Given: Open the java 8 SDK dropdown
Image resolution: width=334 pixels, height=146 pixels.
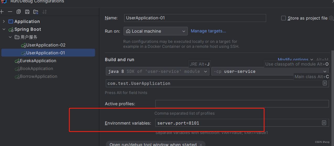Looking at the screenshot, I should [157, 71].
